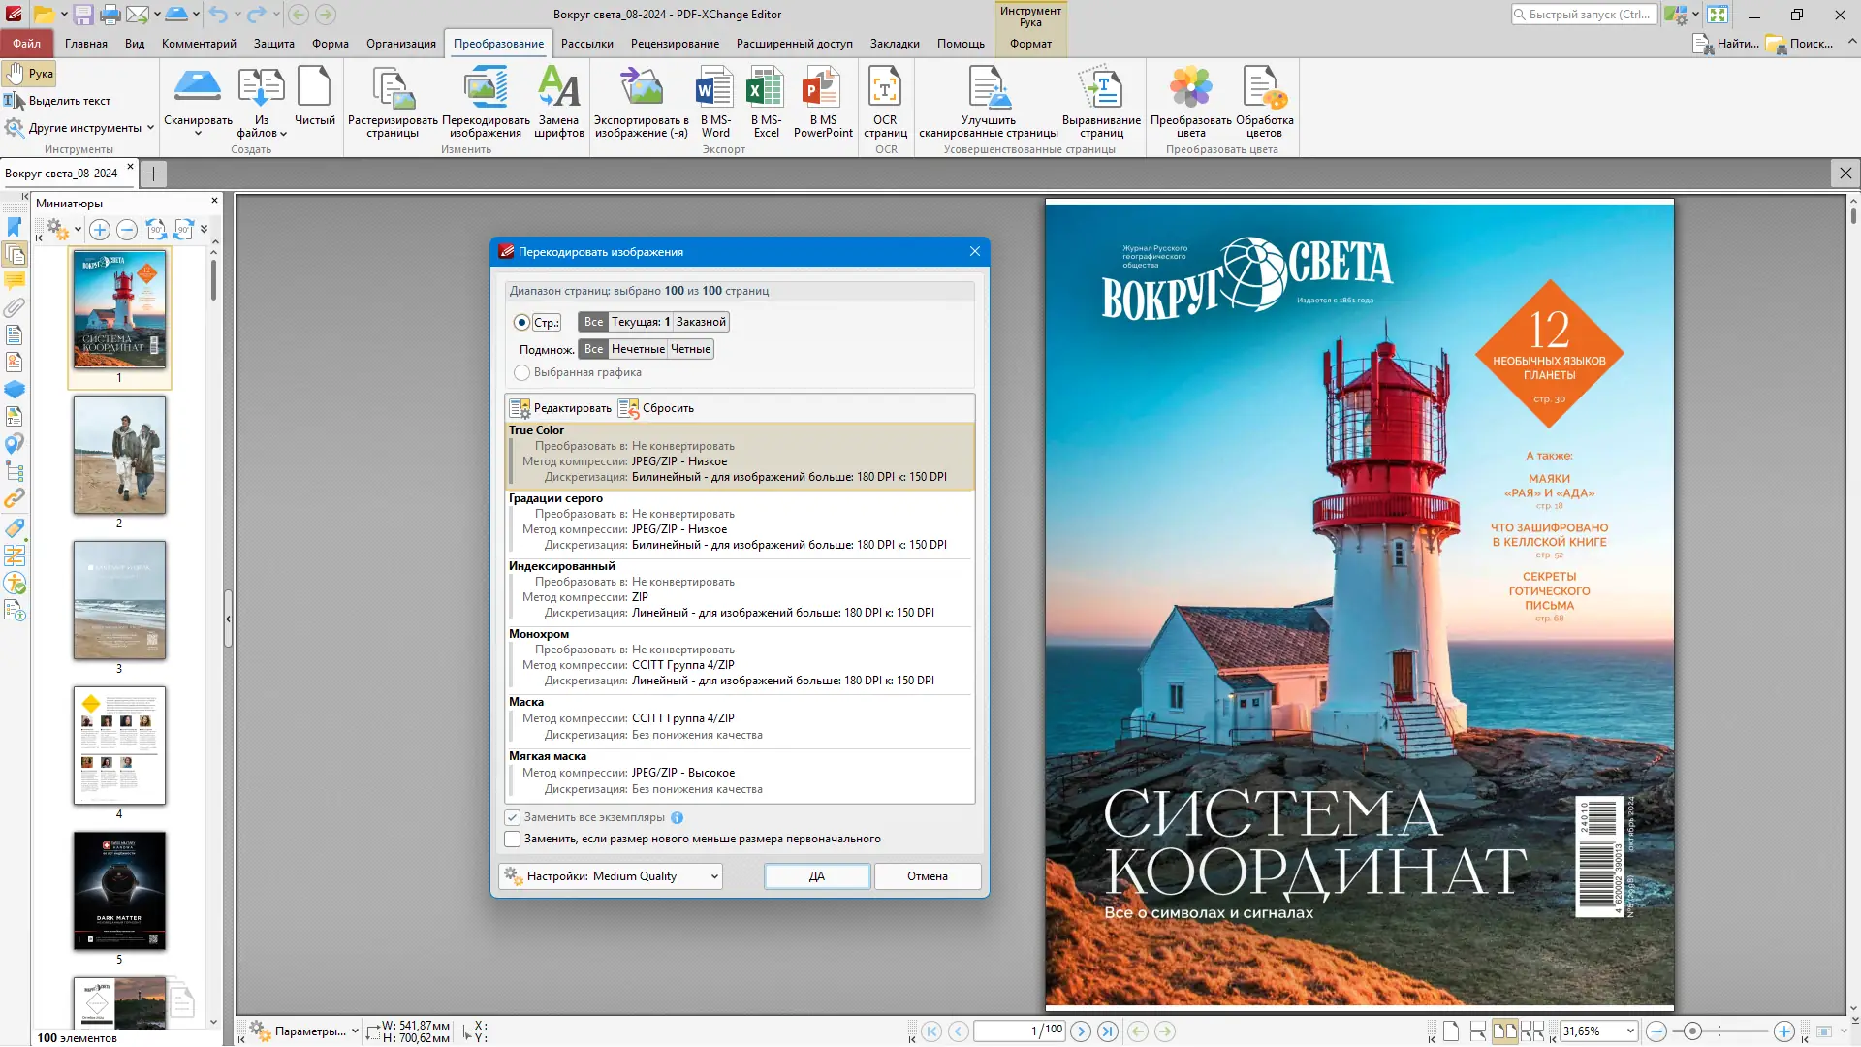Expand the Другие инструменты dropdown
Image resolution: width=1861 pixels, height=1047 pixels.
[149, 127]
